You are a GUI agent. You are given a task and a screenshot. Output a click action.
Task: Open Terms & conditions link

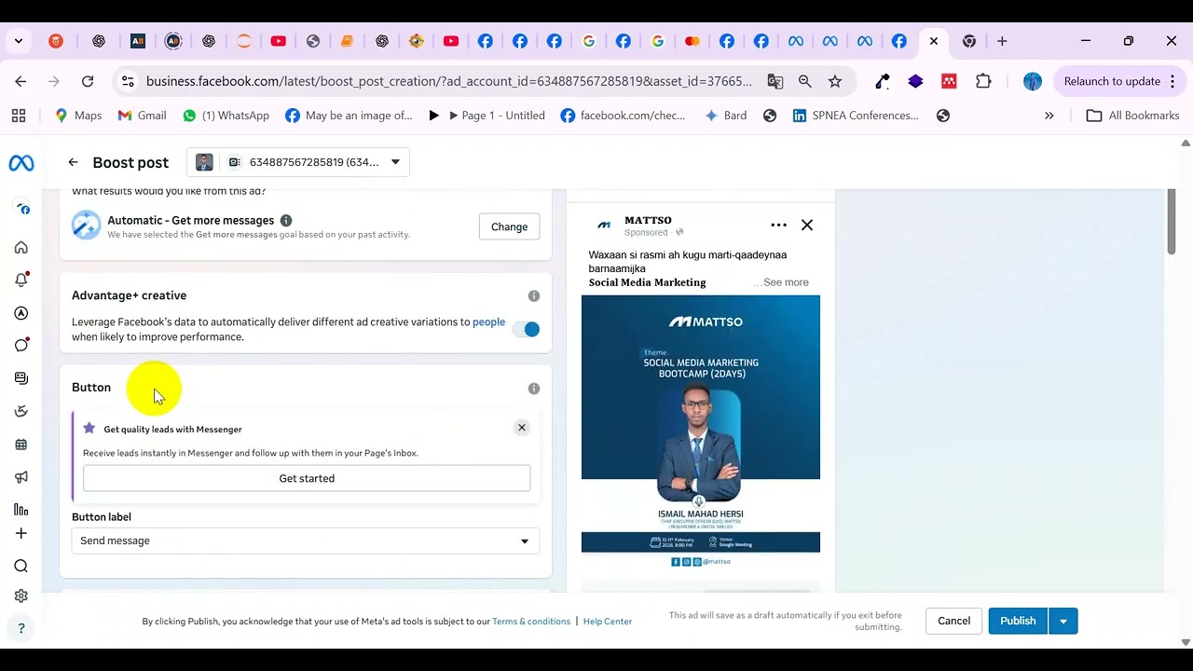coord(531,622)
